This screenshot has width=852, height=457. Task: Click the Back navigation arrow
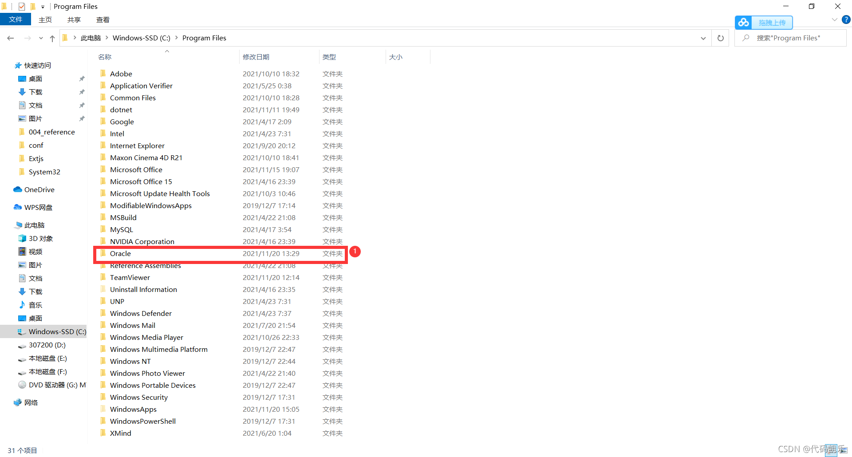pos(11,38)
